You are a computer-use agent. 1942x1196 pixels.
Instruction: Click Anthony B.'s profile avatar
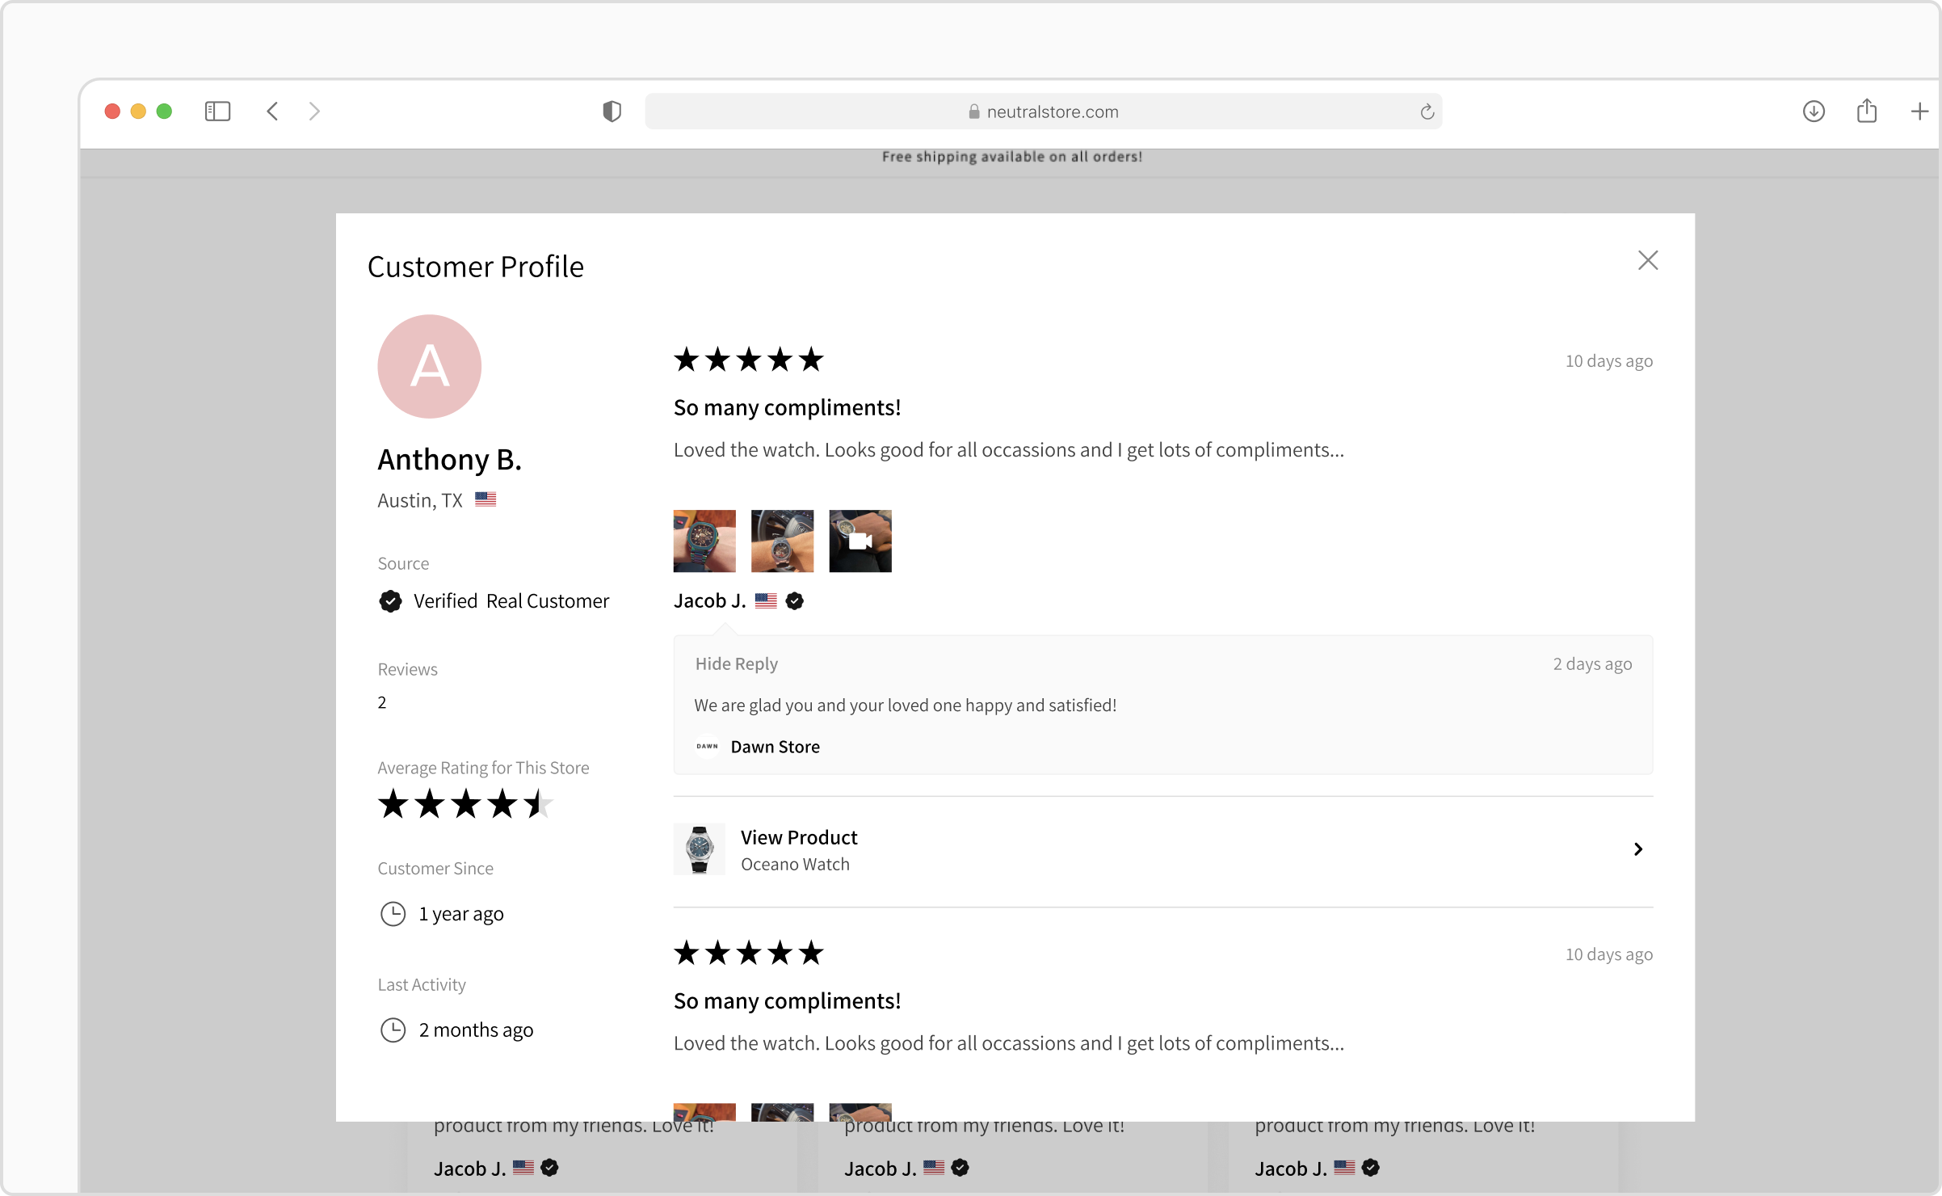point(429,366)
